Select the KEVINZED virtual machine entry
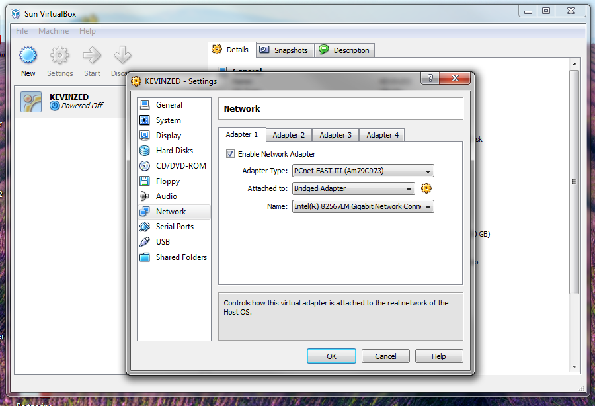 click(x=69, y=101)
